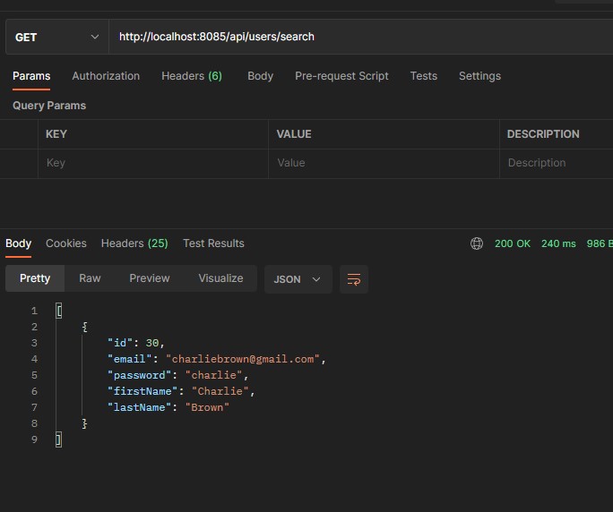Switch to the Authorization tab

click(106, 76)
